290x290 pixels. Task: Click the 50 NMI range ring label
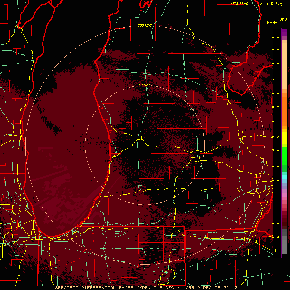pyautogui.click(x=145, y=85)
